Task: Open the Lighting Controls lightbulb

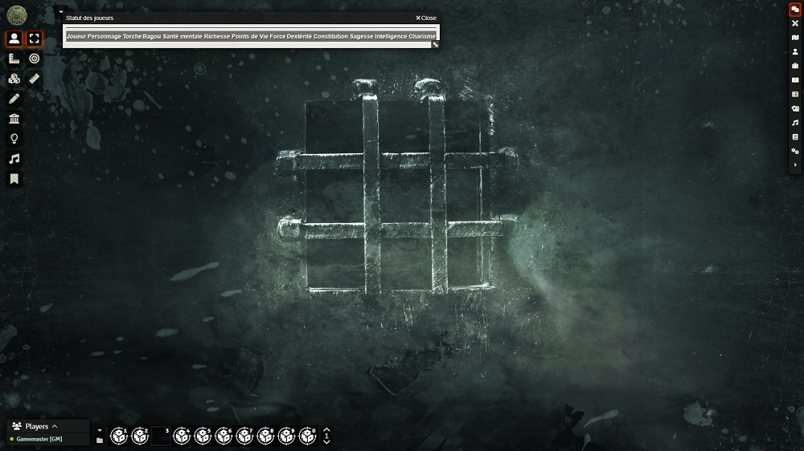Action: click(14, 139)
